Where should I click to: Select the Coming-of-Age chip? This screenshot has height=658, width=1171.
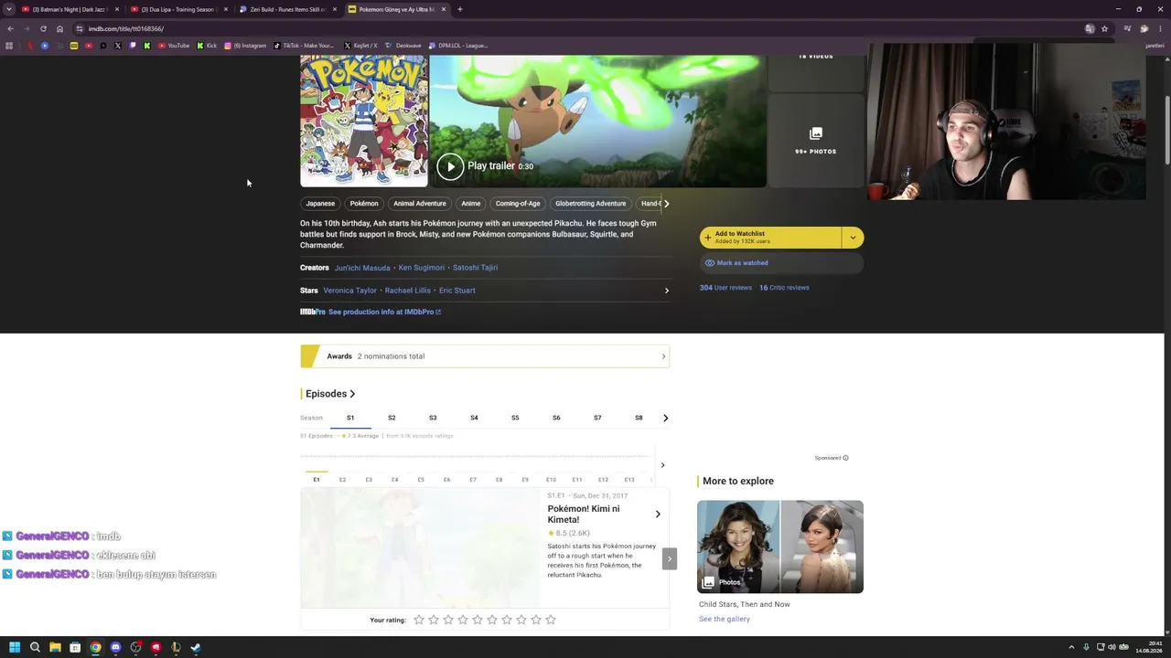tap(518, 204)
